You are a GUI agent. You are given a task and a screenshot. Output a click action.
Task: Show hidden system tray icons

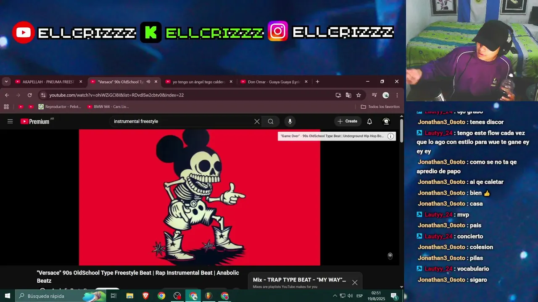[x=335, y=296]
